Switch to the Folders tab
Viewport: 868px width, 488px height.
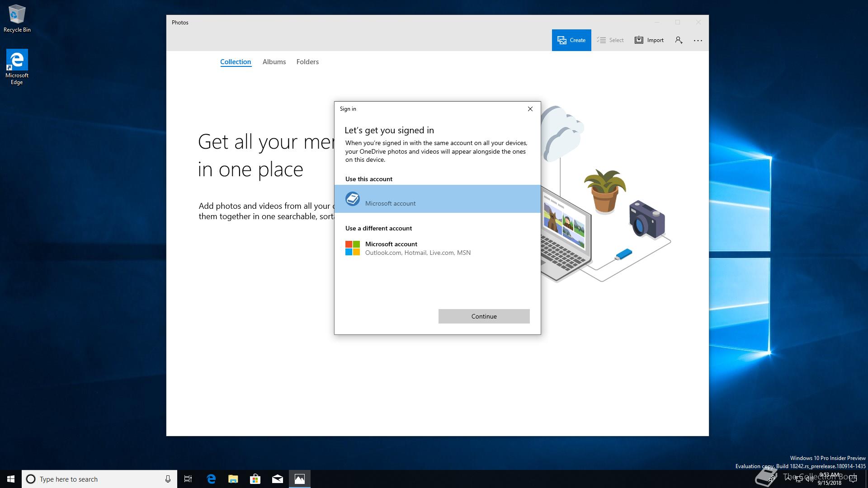point(307,62)
